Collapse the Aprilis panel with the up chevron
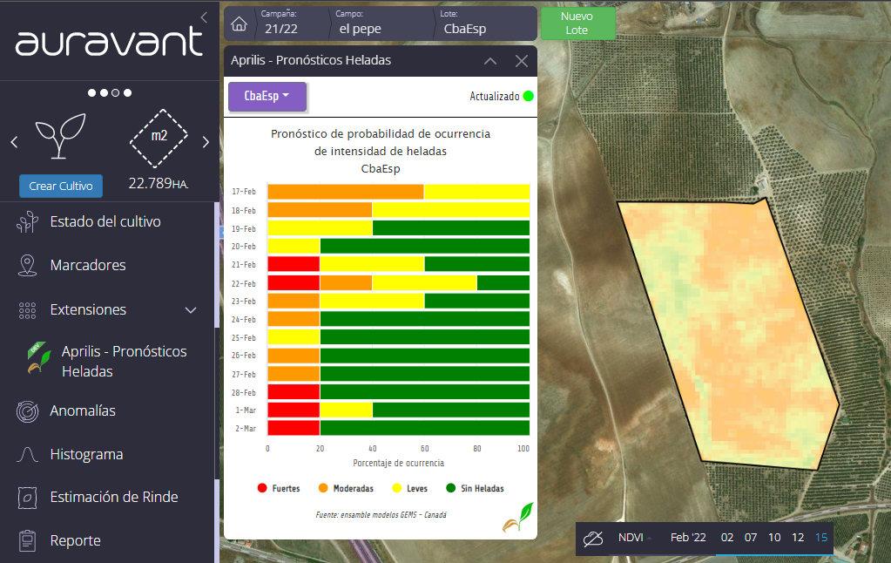 coord(490,61)
